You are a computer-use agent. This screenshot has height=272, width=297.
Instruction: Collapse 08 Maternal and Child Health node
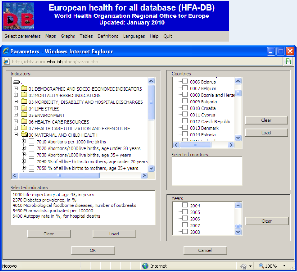[x=16, y=135]
